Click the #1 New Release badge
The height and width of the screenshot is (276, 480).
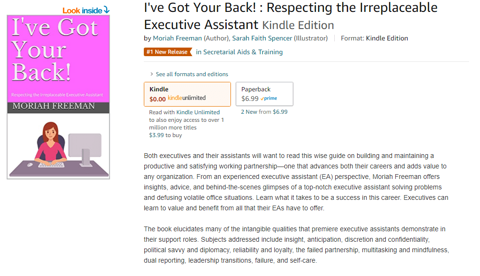(168, 52)
